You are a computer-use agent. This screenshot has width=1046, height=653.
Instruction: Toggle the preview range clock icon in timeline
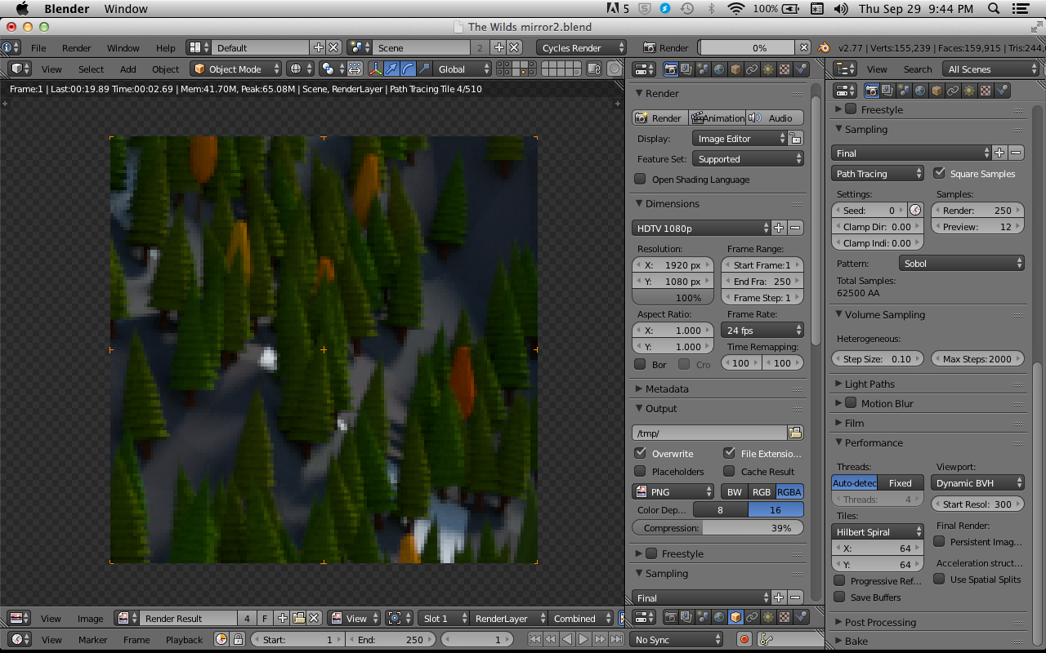click(221, 640)
